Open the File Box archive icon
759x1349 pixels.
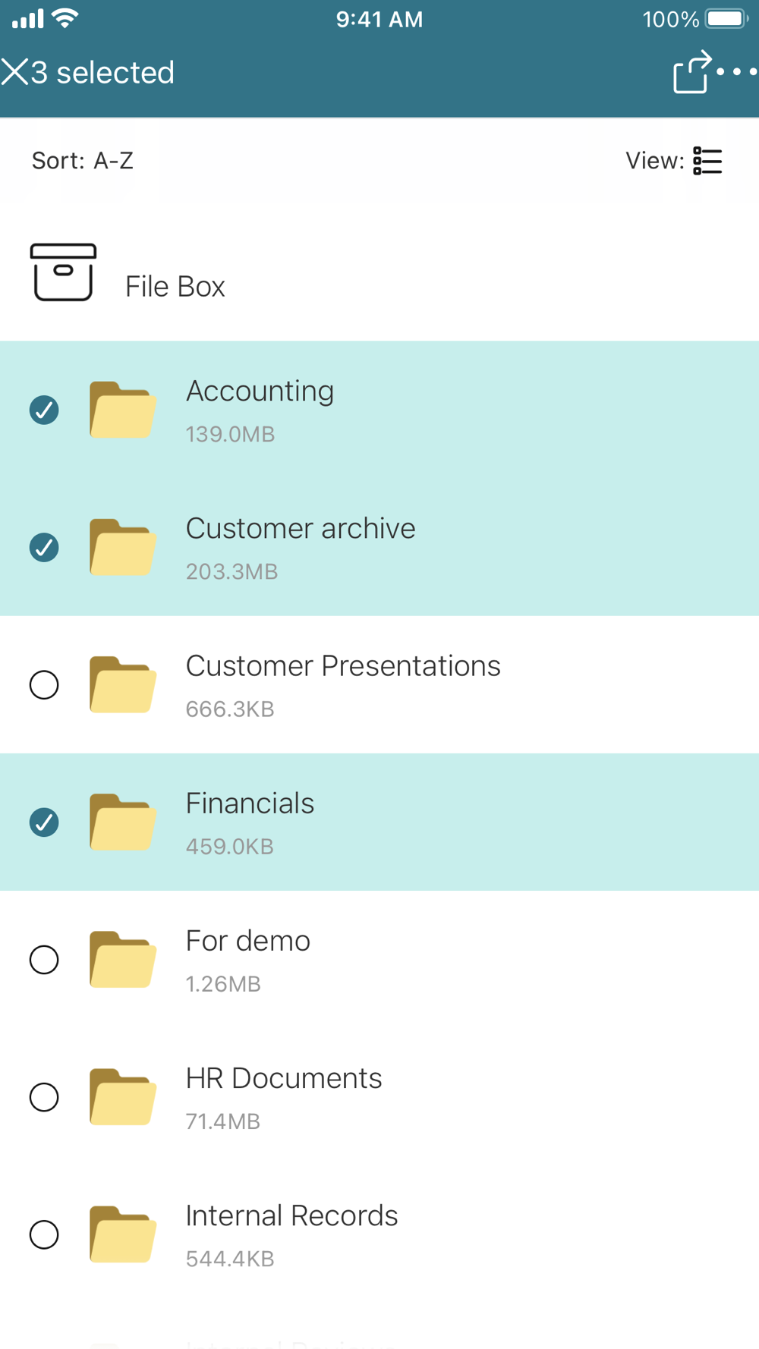(x=63, y=272)
